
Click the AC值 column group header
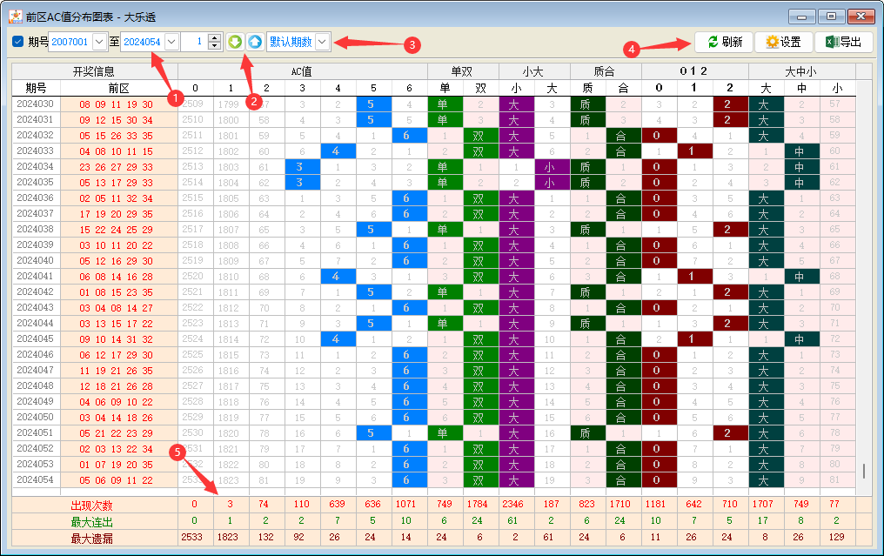(302, 71)
